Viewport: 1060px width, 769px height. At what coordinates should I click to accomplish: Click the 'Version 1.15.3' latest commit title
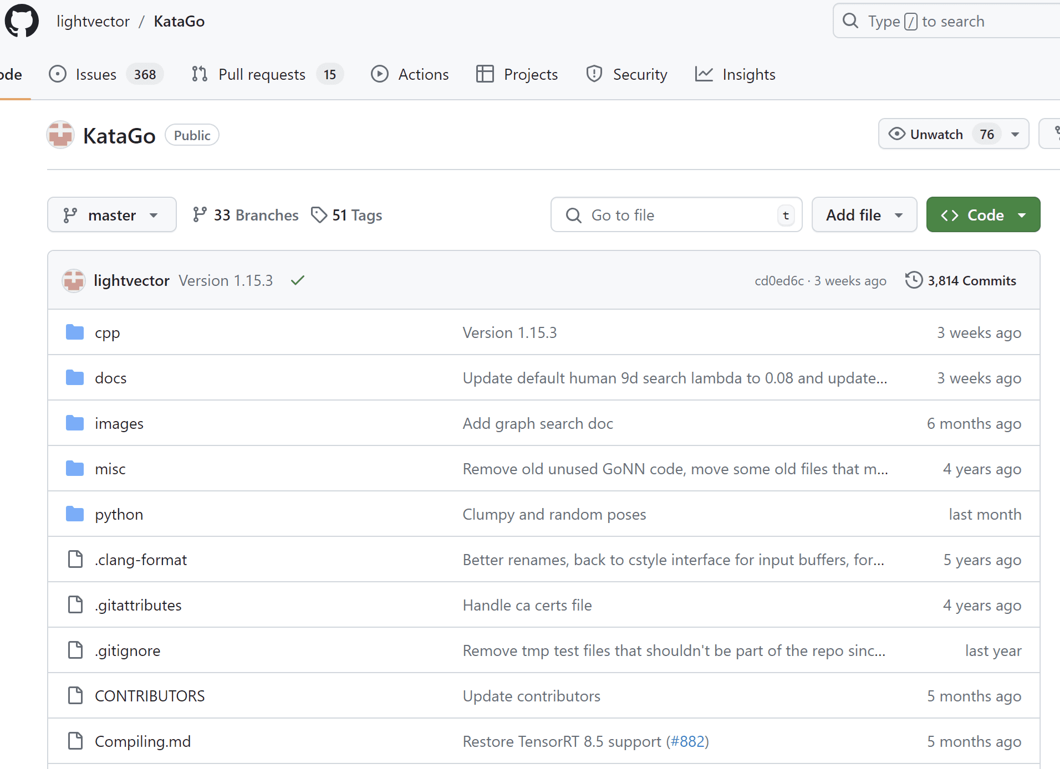coord(226,280)
